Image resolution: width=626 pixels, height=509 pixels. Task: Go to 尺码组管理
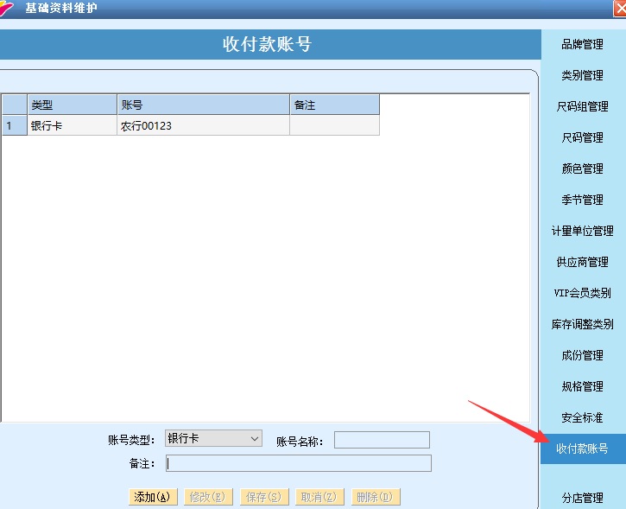click(582, 106)
